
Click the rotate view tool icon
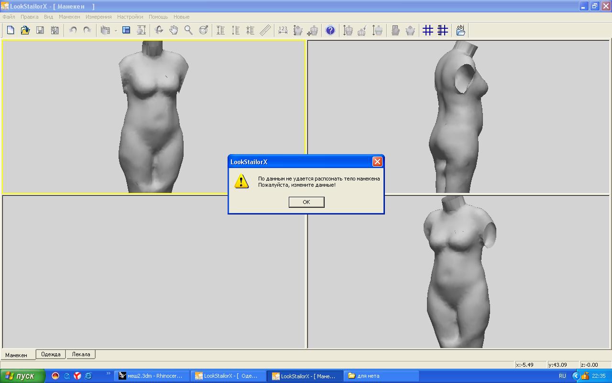tap(159, 30)
